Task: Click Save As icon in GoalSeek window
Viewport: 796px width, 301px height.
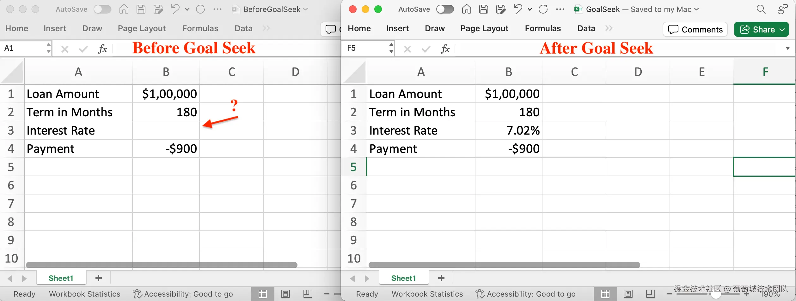Action: pos(501,9)
